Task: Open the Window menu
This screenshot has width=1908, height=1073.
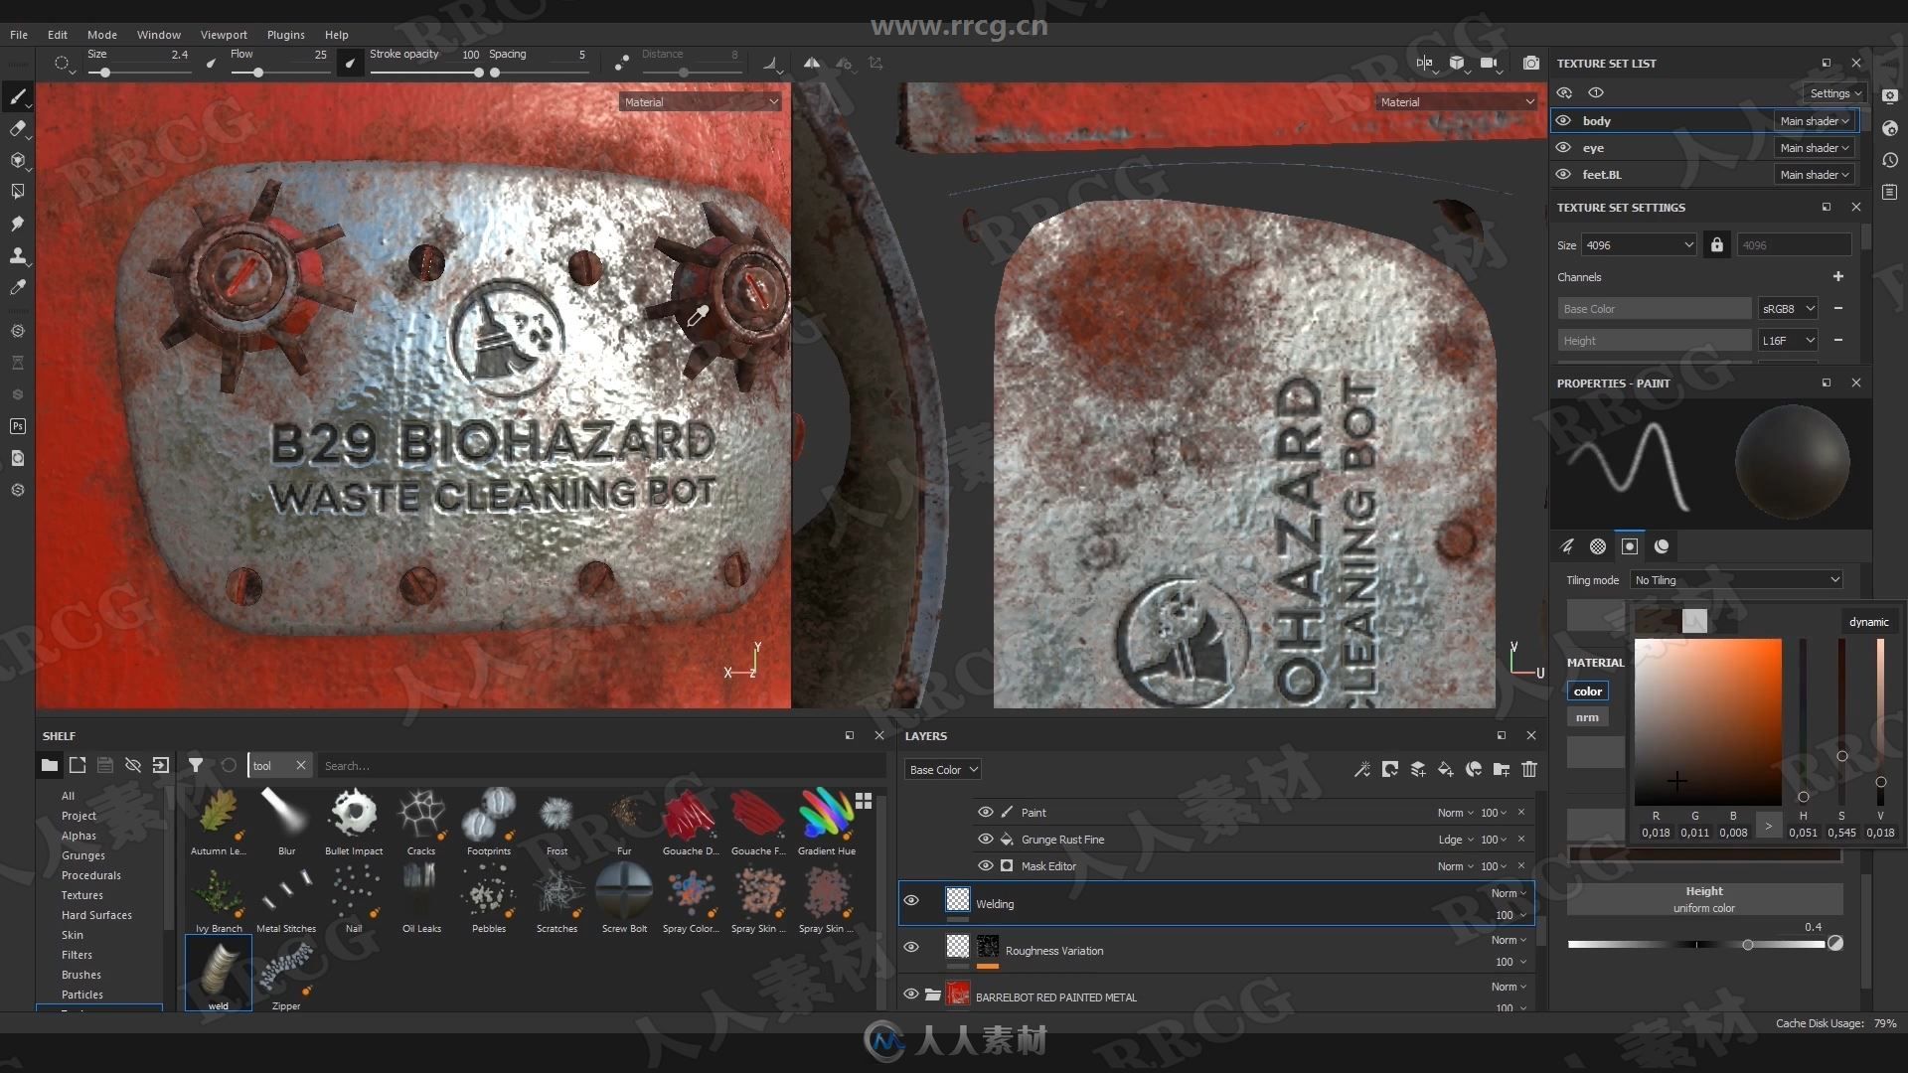Action: [159, 34]
